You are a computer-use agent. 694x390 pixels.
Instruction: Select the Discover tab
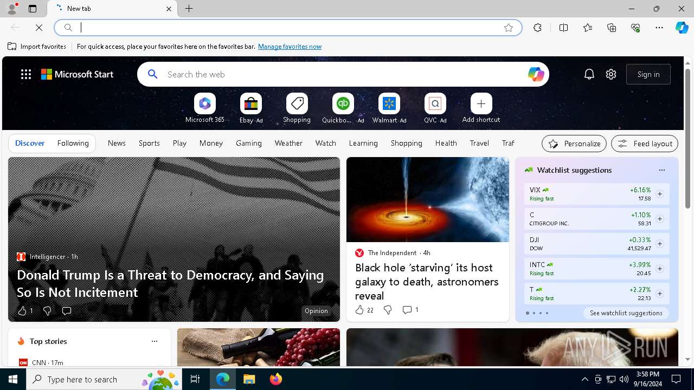[30, 143]
